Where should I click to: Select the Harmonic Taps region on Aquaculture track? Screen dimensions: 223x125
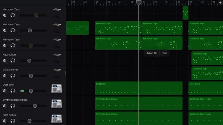coord(207,58)
